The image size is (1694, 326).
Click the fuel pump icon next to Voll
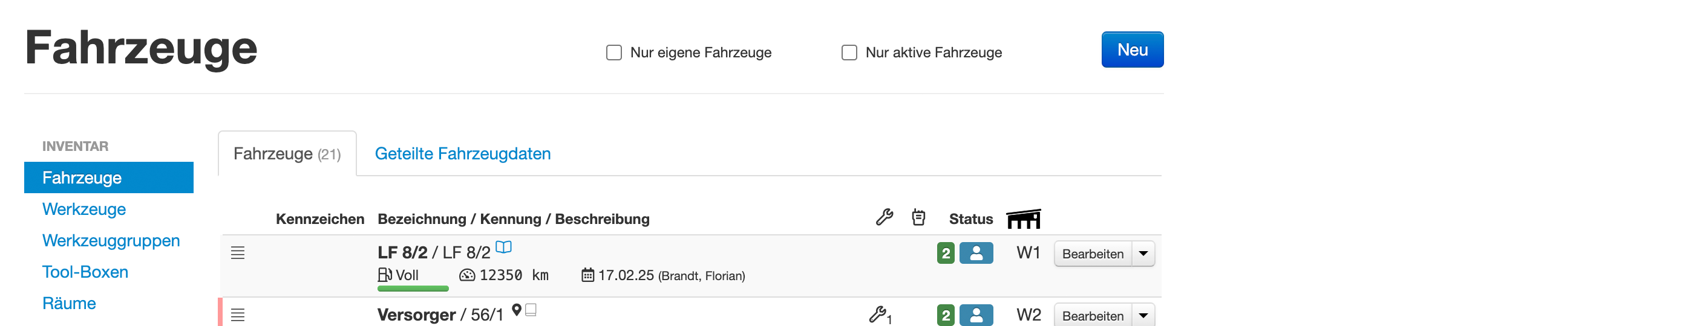tap(385, 275)
